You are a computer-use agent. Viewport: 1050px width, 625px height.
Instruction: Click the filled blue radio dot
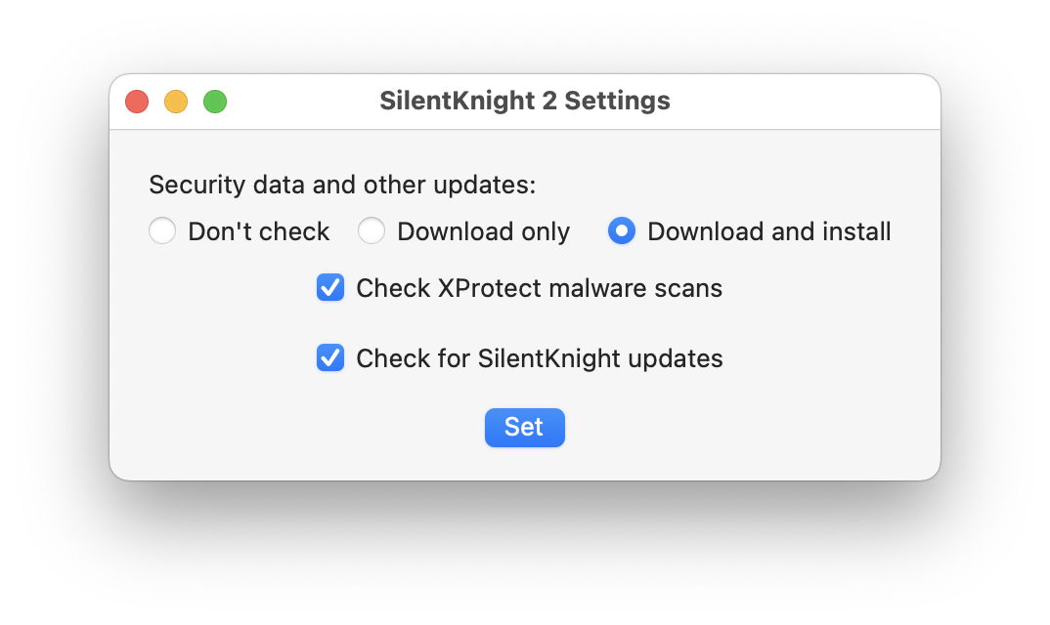pos(622,231)
